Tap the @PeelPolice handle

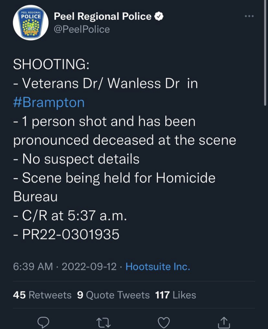[x=82, y=29]
